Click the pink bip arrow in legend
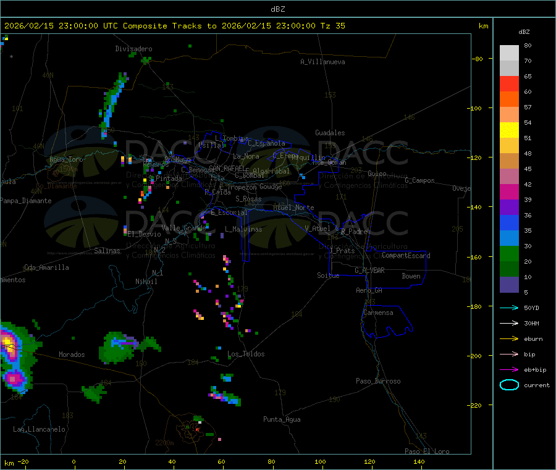Image resolution: width=556 pixels, height=470 pixels. pyautogui.click(x=509, y=354)
